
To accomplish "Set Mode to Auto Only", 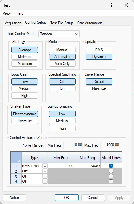I will [x=62, y=64].
